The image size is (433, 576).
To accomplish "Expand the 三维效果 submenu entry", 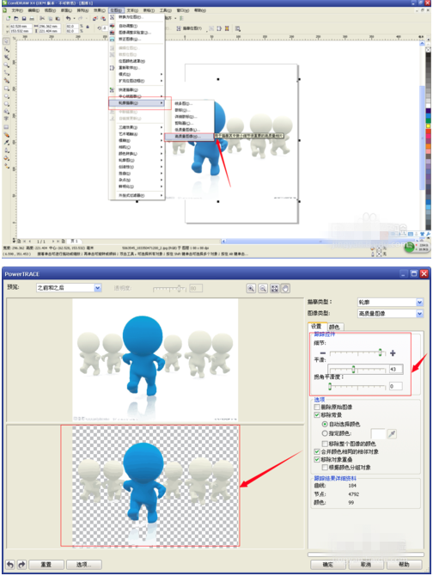I will [140, 127].
